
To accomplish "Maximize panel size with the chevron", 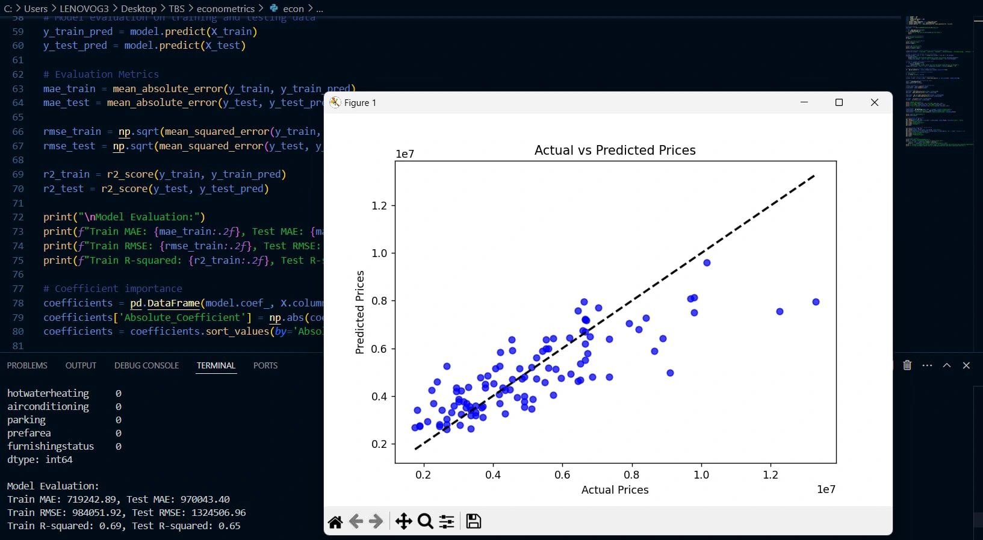I will [947, 365].
